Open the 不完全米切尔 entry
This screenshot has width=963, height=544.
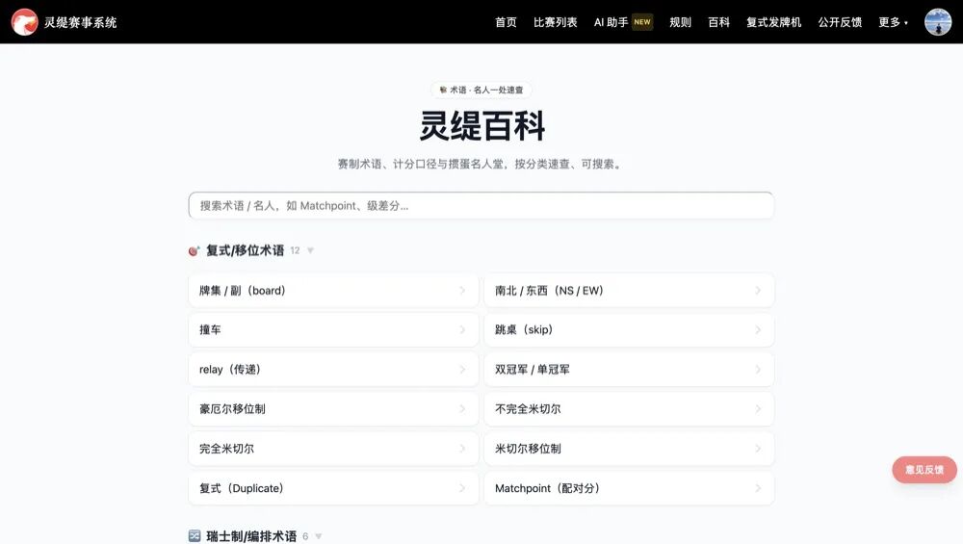click(629, 409)
